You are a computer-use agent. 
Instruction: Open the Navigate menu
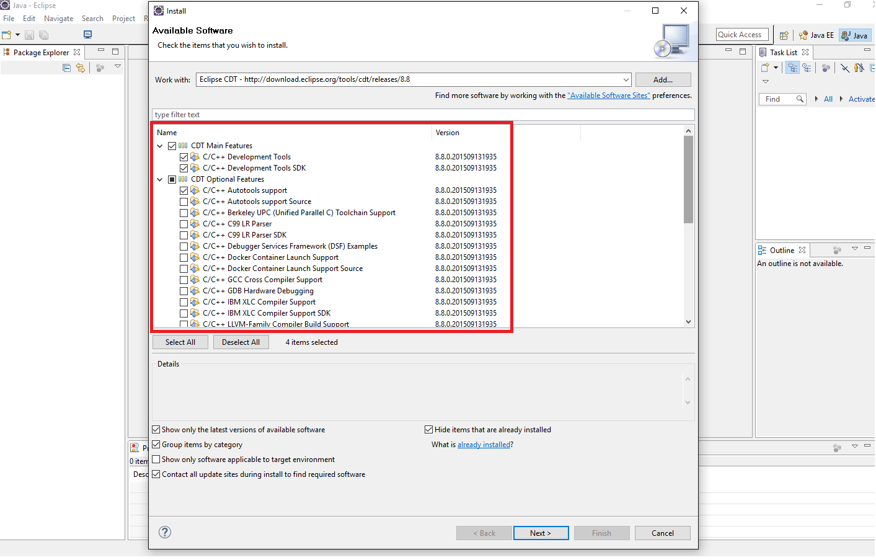tap(59, 19)
